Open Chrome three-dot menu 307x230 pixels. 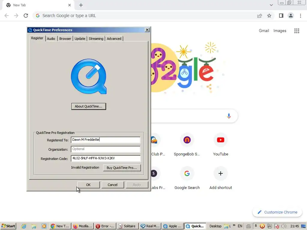pyautogui.click(x=300, y=16)
